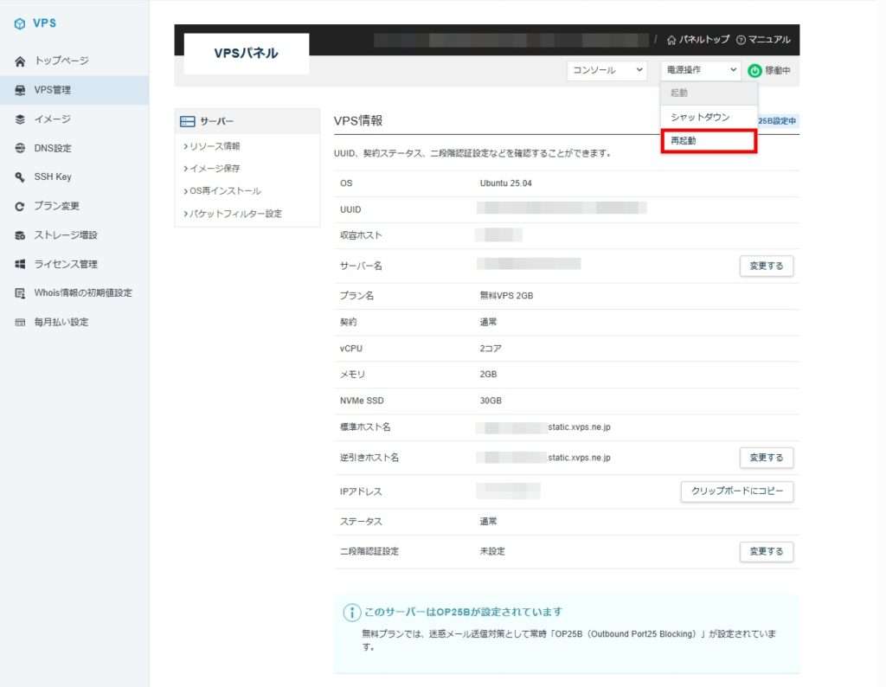
Task: Open the OS再インストール link
Action: pyautogui.click(x=225, y=190)
